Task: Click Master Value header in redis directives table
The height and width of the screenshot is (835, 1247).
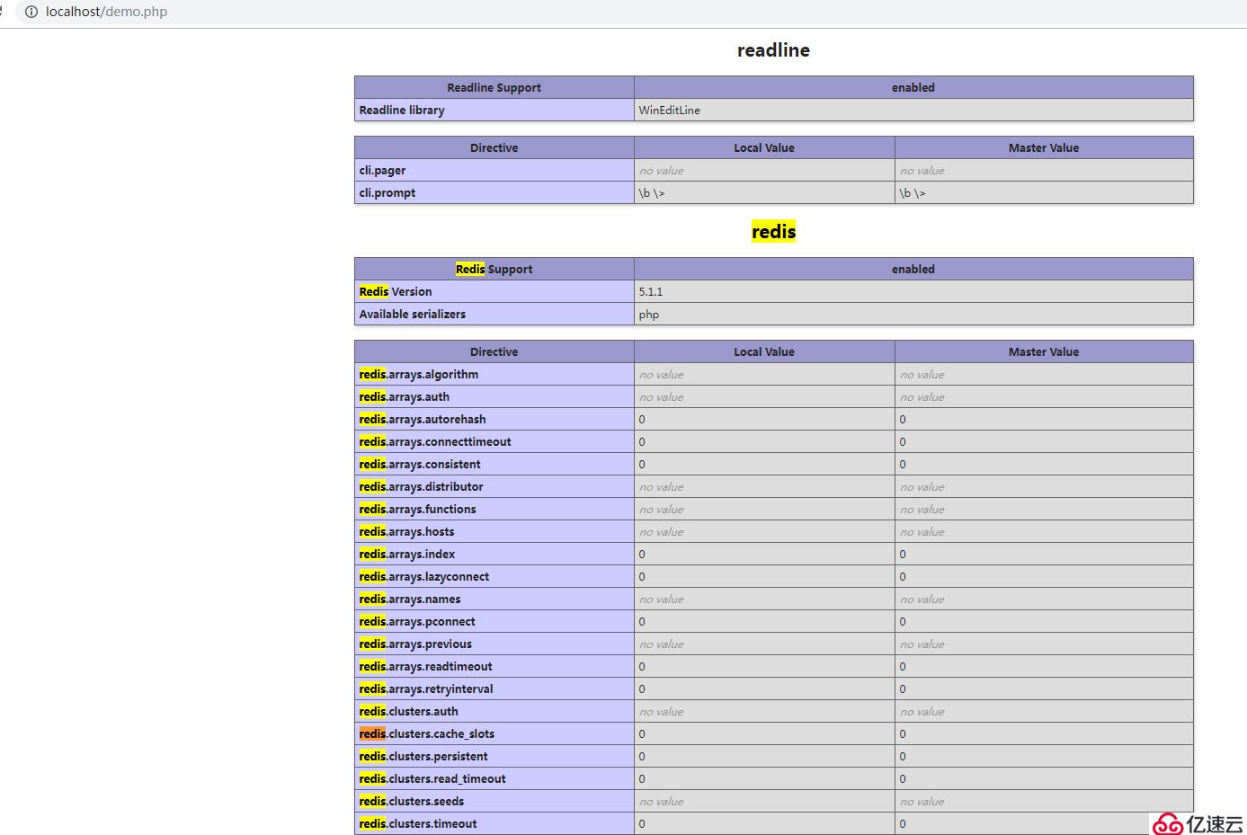Action: coord(1044,351)
